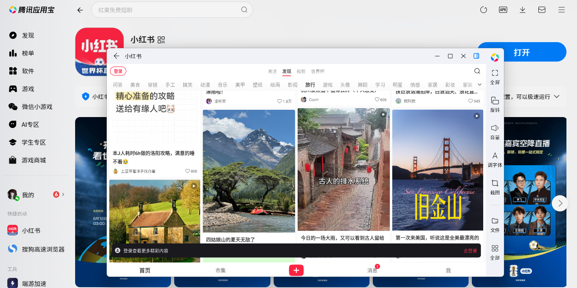Image resolution: width=577 pixels, height=288 pixels.
Task: Click the colorful 应用宝 icon in emulator sidebar
Action: [x=495, y=58]
